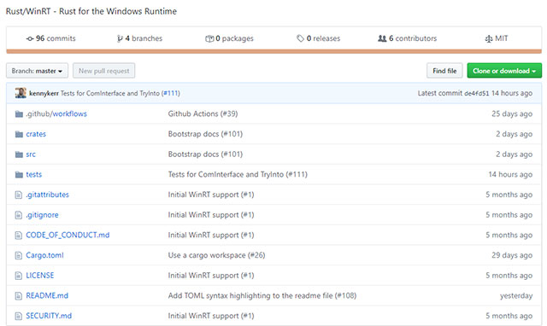Click '25 days ago' timestamp for .github
Screen dimensions: 547x326
pyautogui.click(x=512, y=114)
